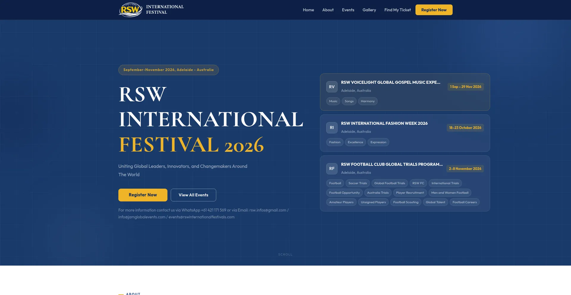This screenshot has width=571, height=295.
Task: Select the Unsigned Players tag
Action: (x=373, y=202)
